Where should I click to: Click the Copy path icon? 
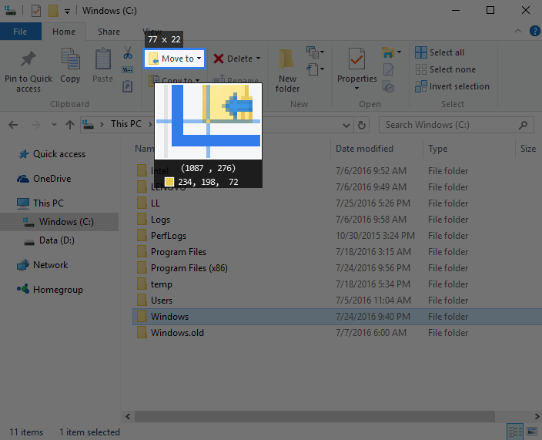(x=128, y=70)
